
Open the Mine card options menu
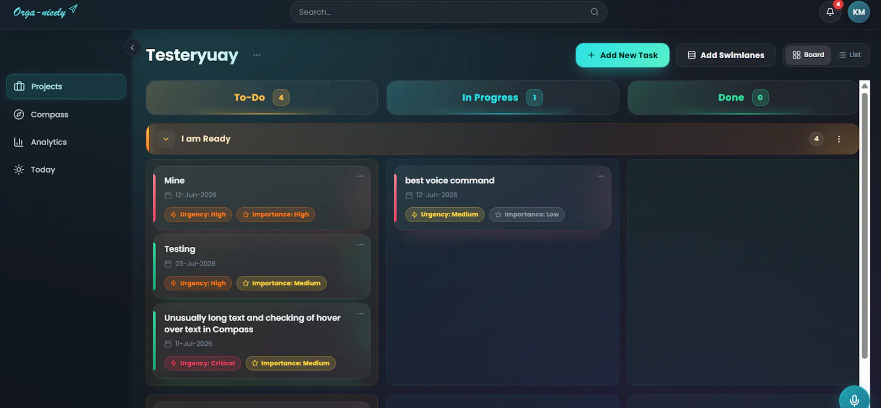(x=360, y=176)
